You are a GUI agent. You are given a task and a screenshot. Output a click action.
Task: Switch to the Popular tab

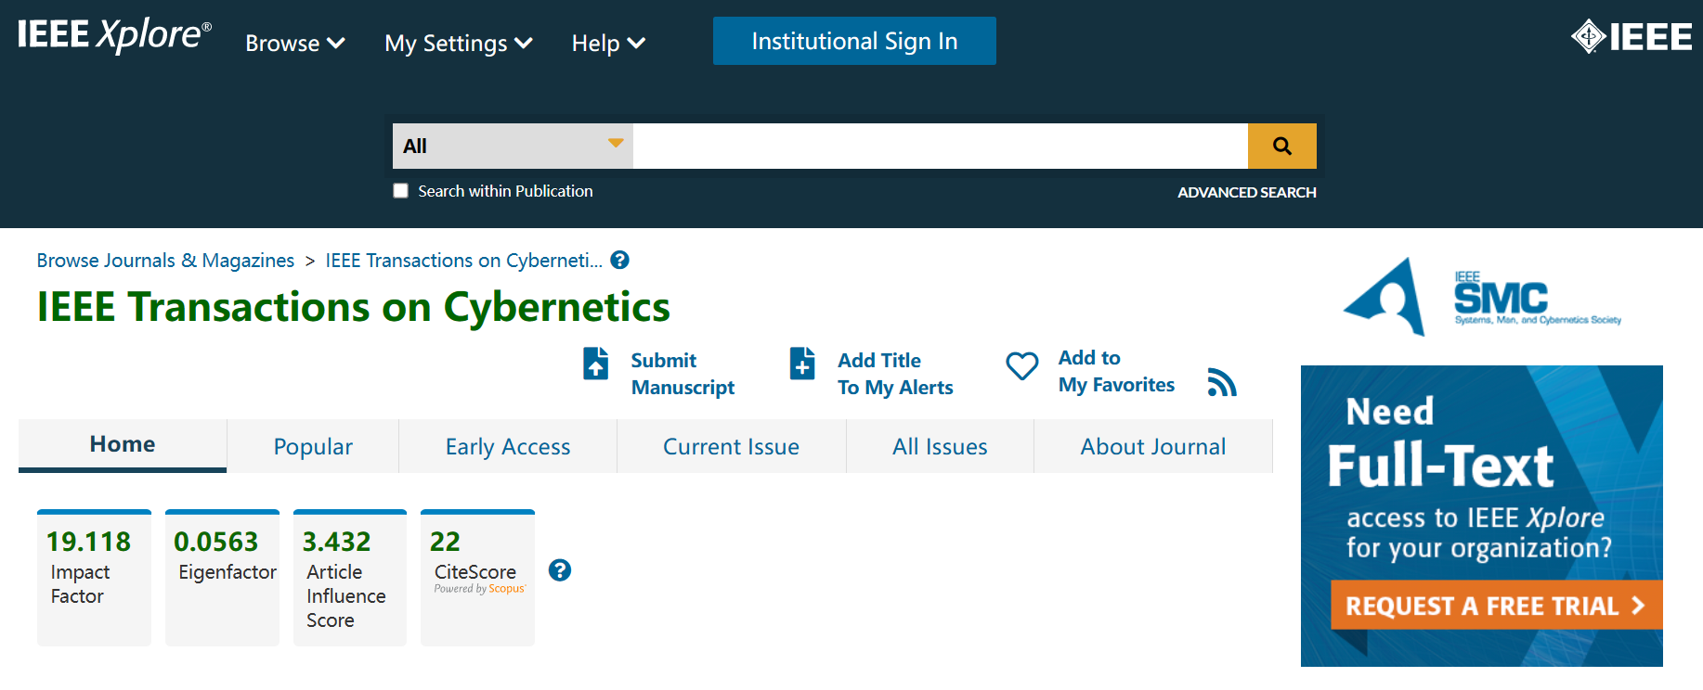313,446
